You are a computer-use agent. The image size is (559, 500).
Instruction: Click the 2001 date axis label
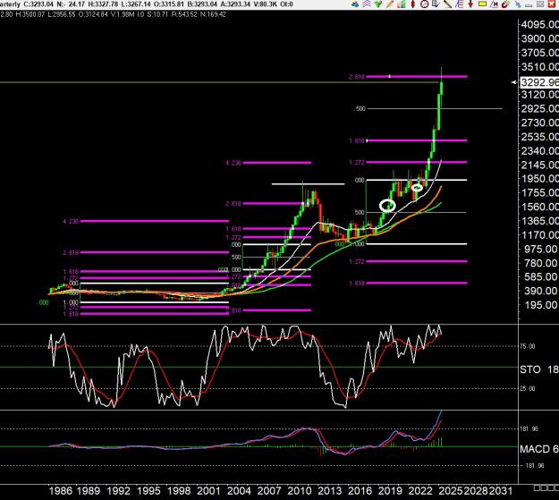click(x=209, y=491)
